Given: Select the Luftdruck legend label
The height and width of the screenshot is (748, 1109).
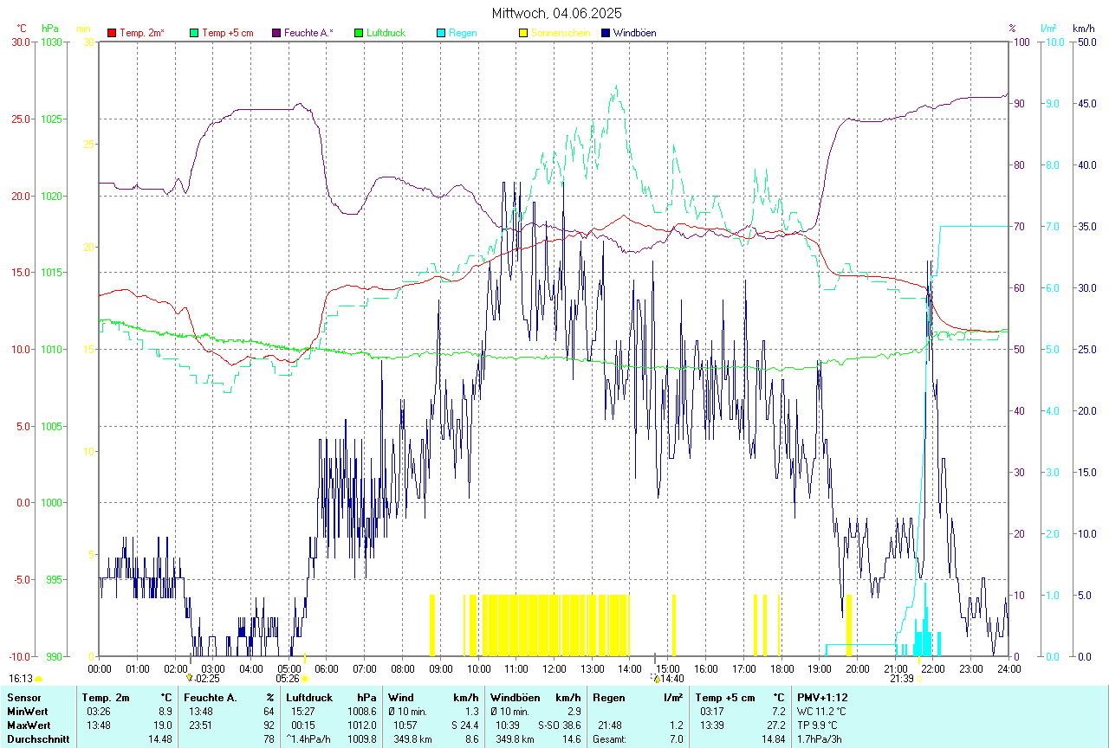Looking at the screenshot, I should click(386, 33).
